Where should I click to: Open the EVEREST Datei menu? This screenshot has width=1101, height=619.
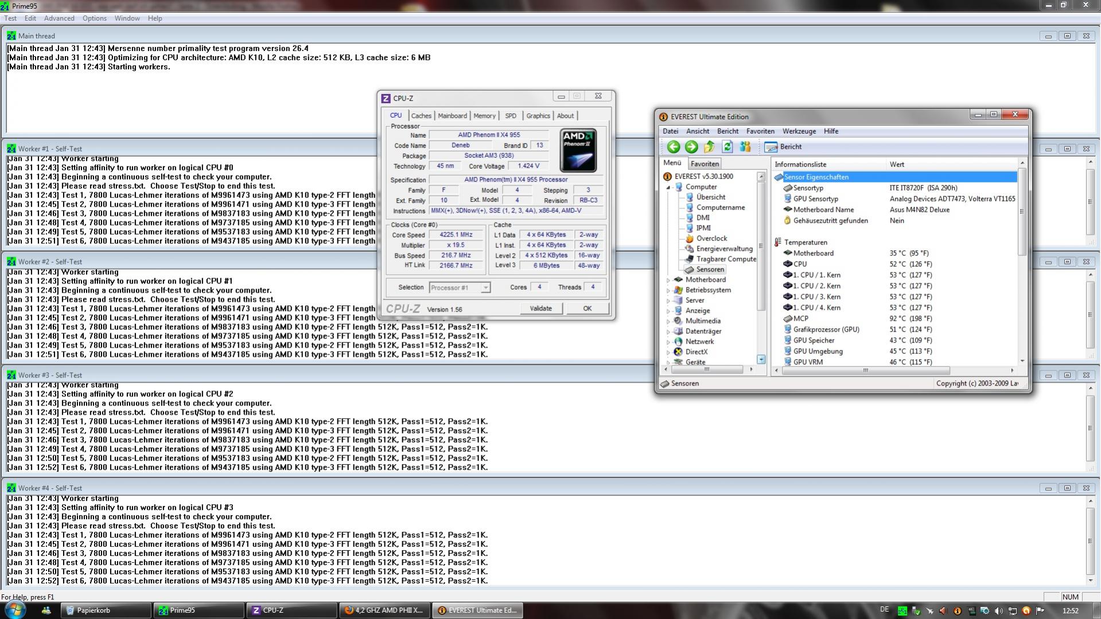pyautogui.click(x=670, y=131)
